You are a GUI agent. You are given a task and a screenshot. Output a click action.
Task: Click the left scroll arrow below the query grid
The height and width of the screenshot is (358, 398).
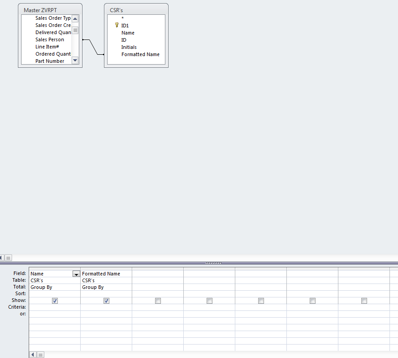pos(33,354)
